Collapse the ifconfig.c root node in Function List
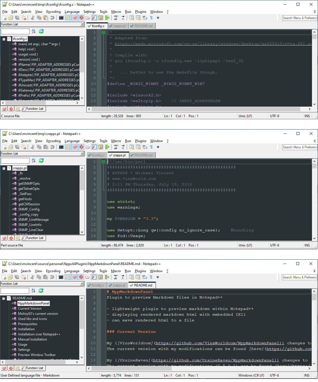The image size is (318, 382). coord(4,39)
